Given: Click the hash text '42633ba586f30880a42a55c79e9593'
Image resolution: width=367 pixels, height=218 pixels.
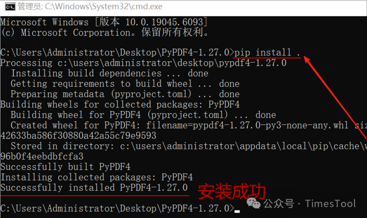Looking at the screenshot, I should click(x=78, y=136).
